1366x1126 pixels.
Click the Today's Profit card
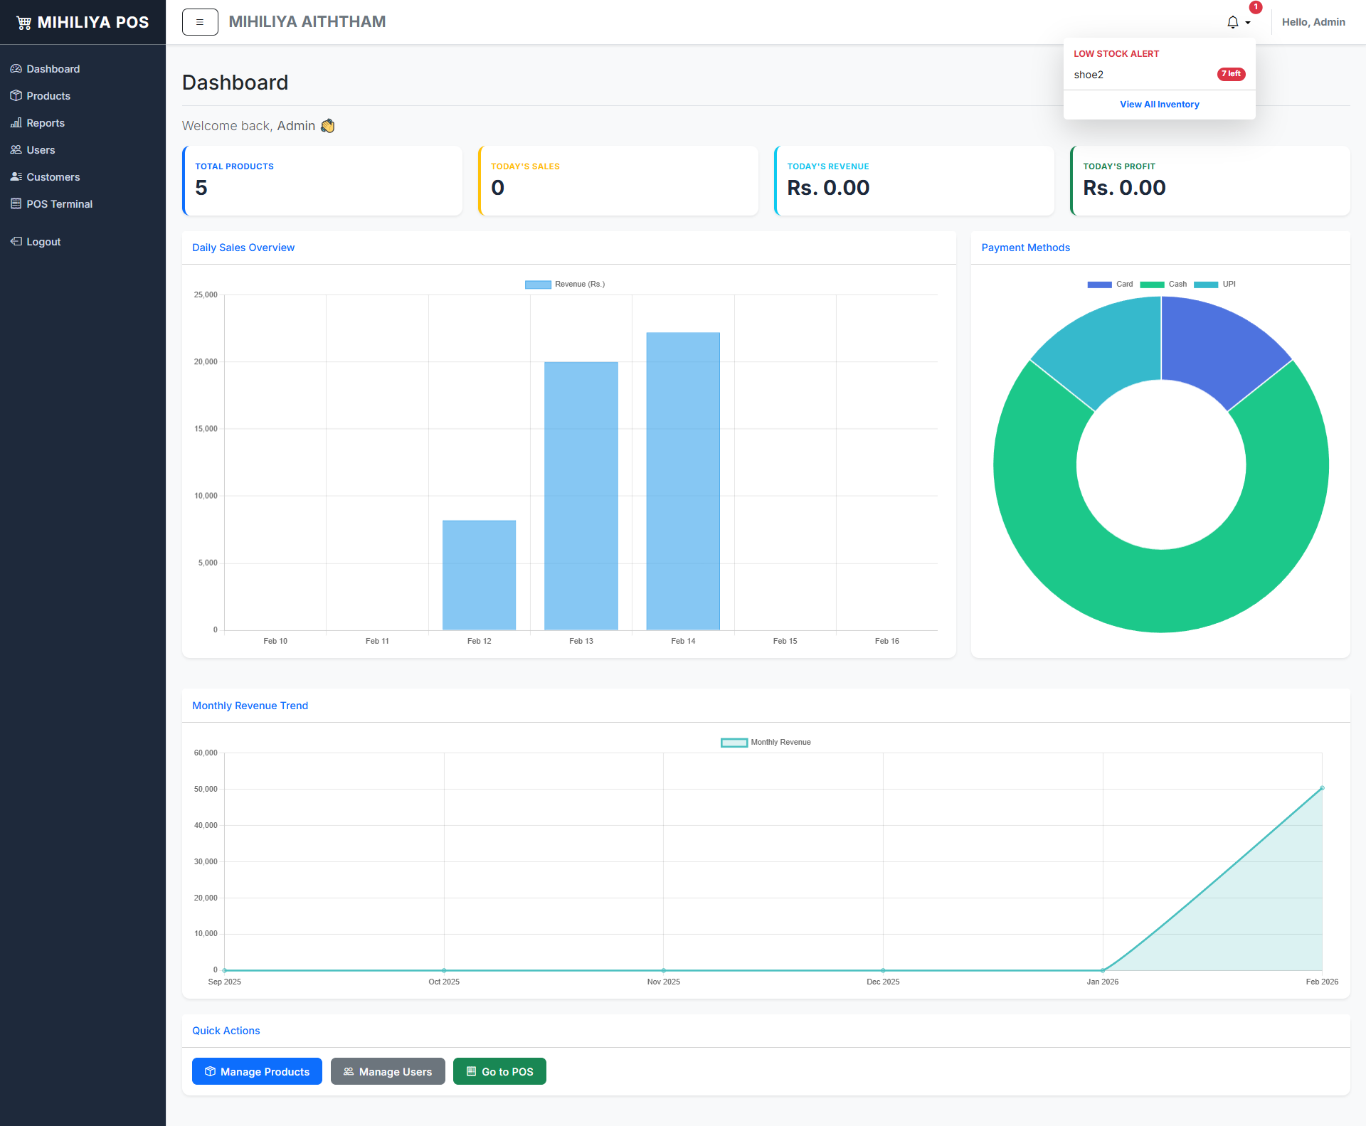click(x=1210, y=181)
